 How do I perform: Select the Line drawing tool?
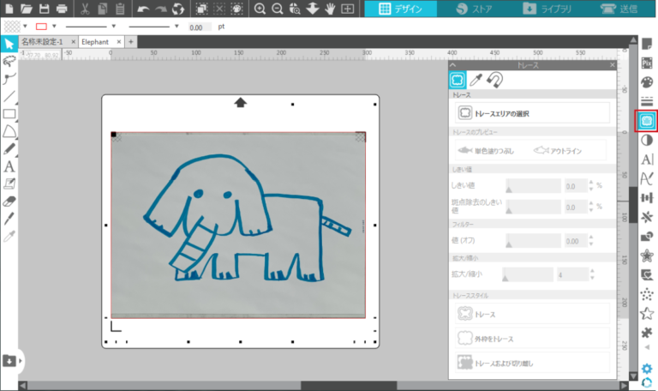coord(9,97)
